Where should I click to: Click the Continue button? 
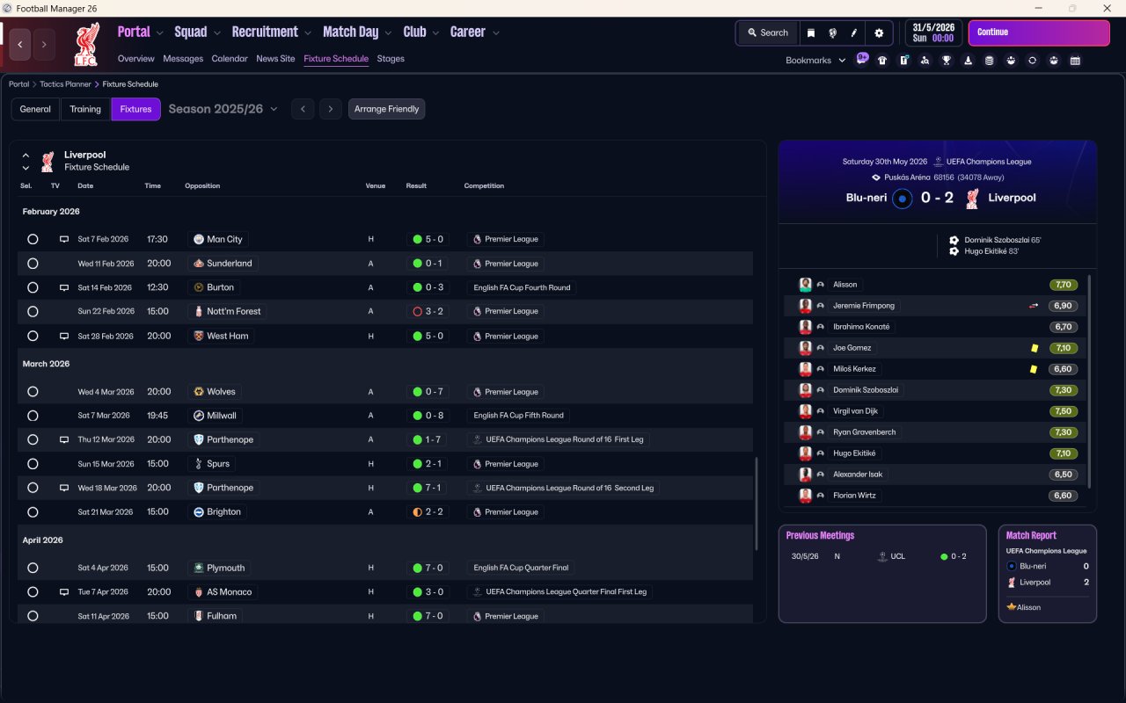[1039, 33]
